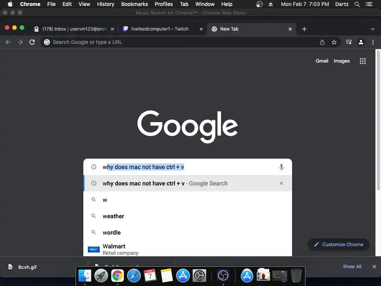Click in the Google search box
This screenshot has width=381, height=286.
tap(188, 167)
